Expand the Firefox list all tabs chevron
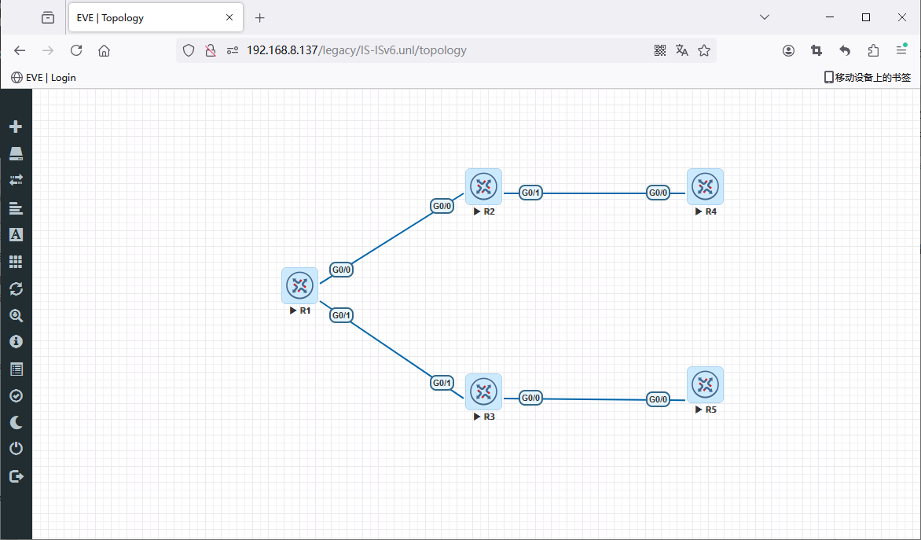This screenshot has height=540, width=921. click(x=765, y=17)
